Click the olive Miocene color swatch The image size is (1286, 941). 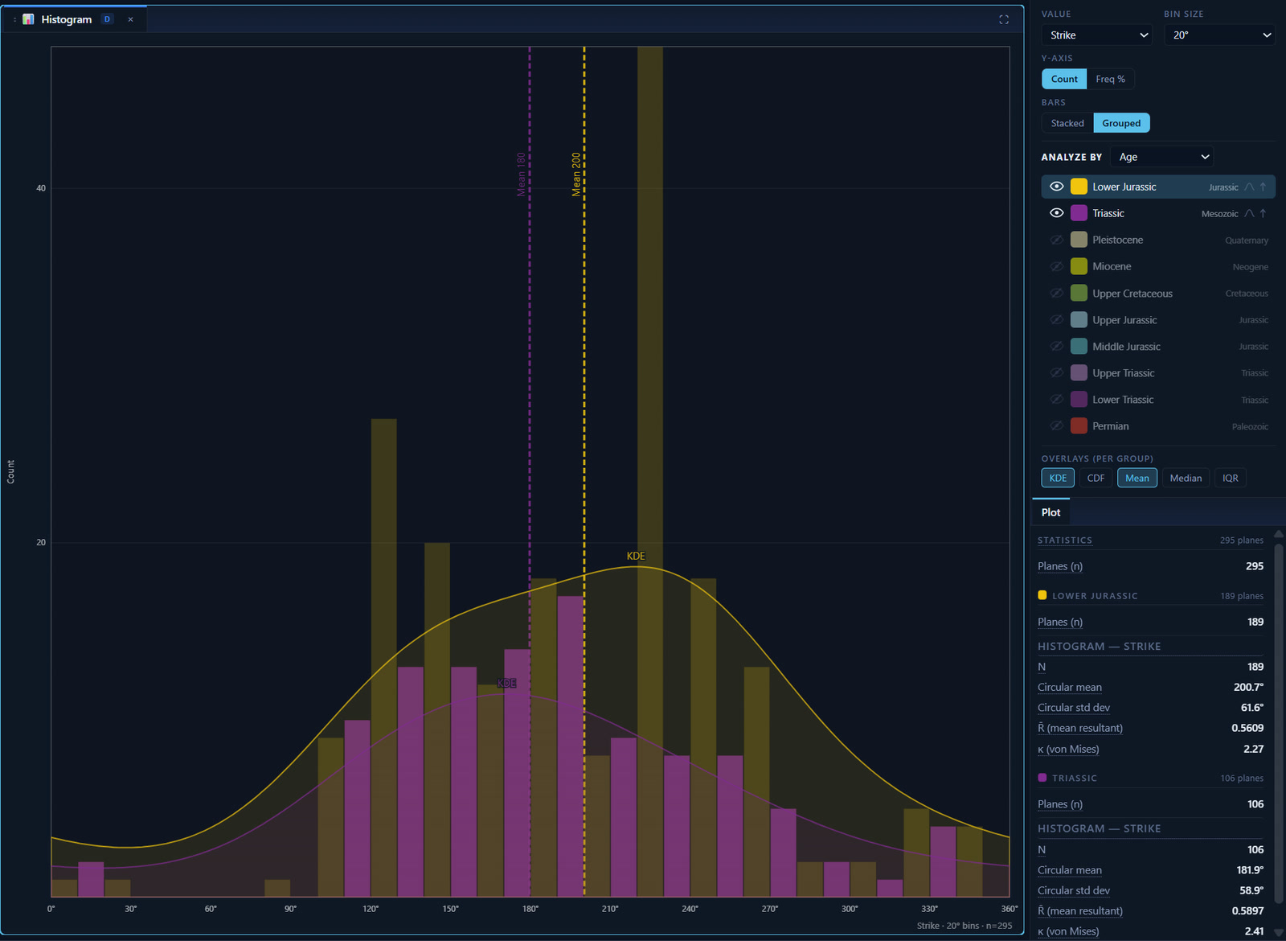point(1079,266)
